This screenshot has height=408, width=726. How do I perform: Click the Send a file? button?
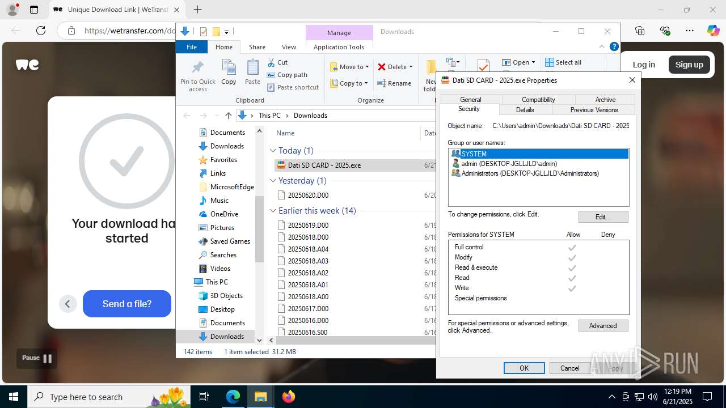(x=127, y=304)
